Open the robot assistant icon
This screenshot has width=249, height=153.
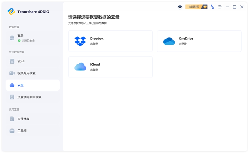[180, 7]
